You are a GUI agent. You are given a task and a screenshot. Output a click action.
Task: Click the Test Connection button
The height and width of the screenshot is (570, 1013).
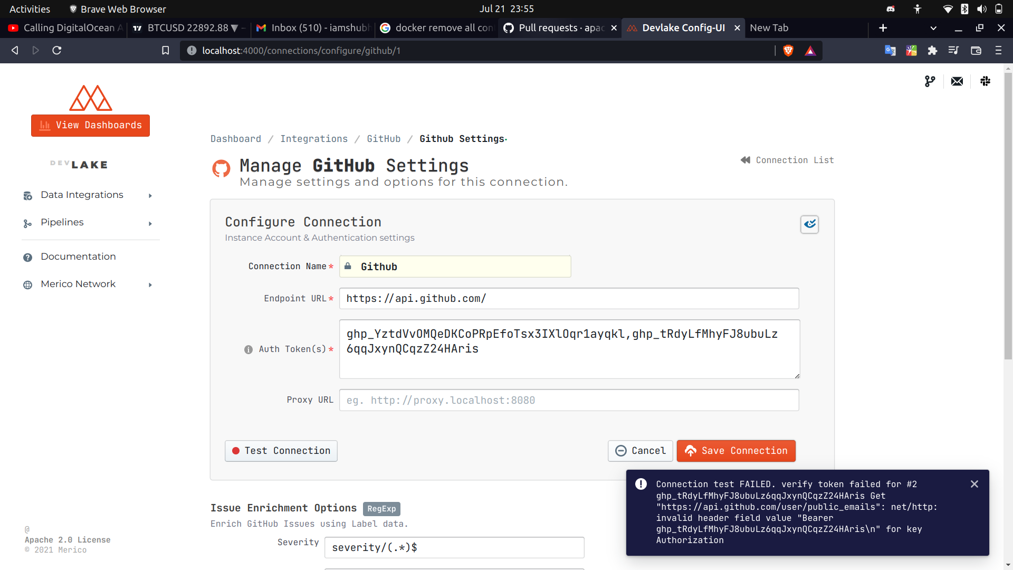click(281, 451)
